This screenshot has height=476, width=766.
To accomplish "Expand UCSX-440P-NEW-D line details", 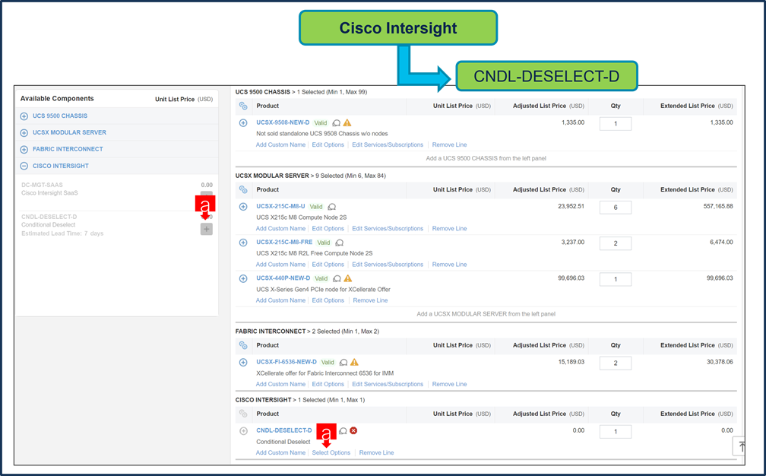I will click(x=243, y=278).
